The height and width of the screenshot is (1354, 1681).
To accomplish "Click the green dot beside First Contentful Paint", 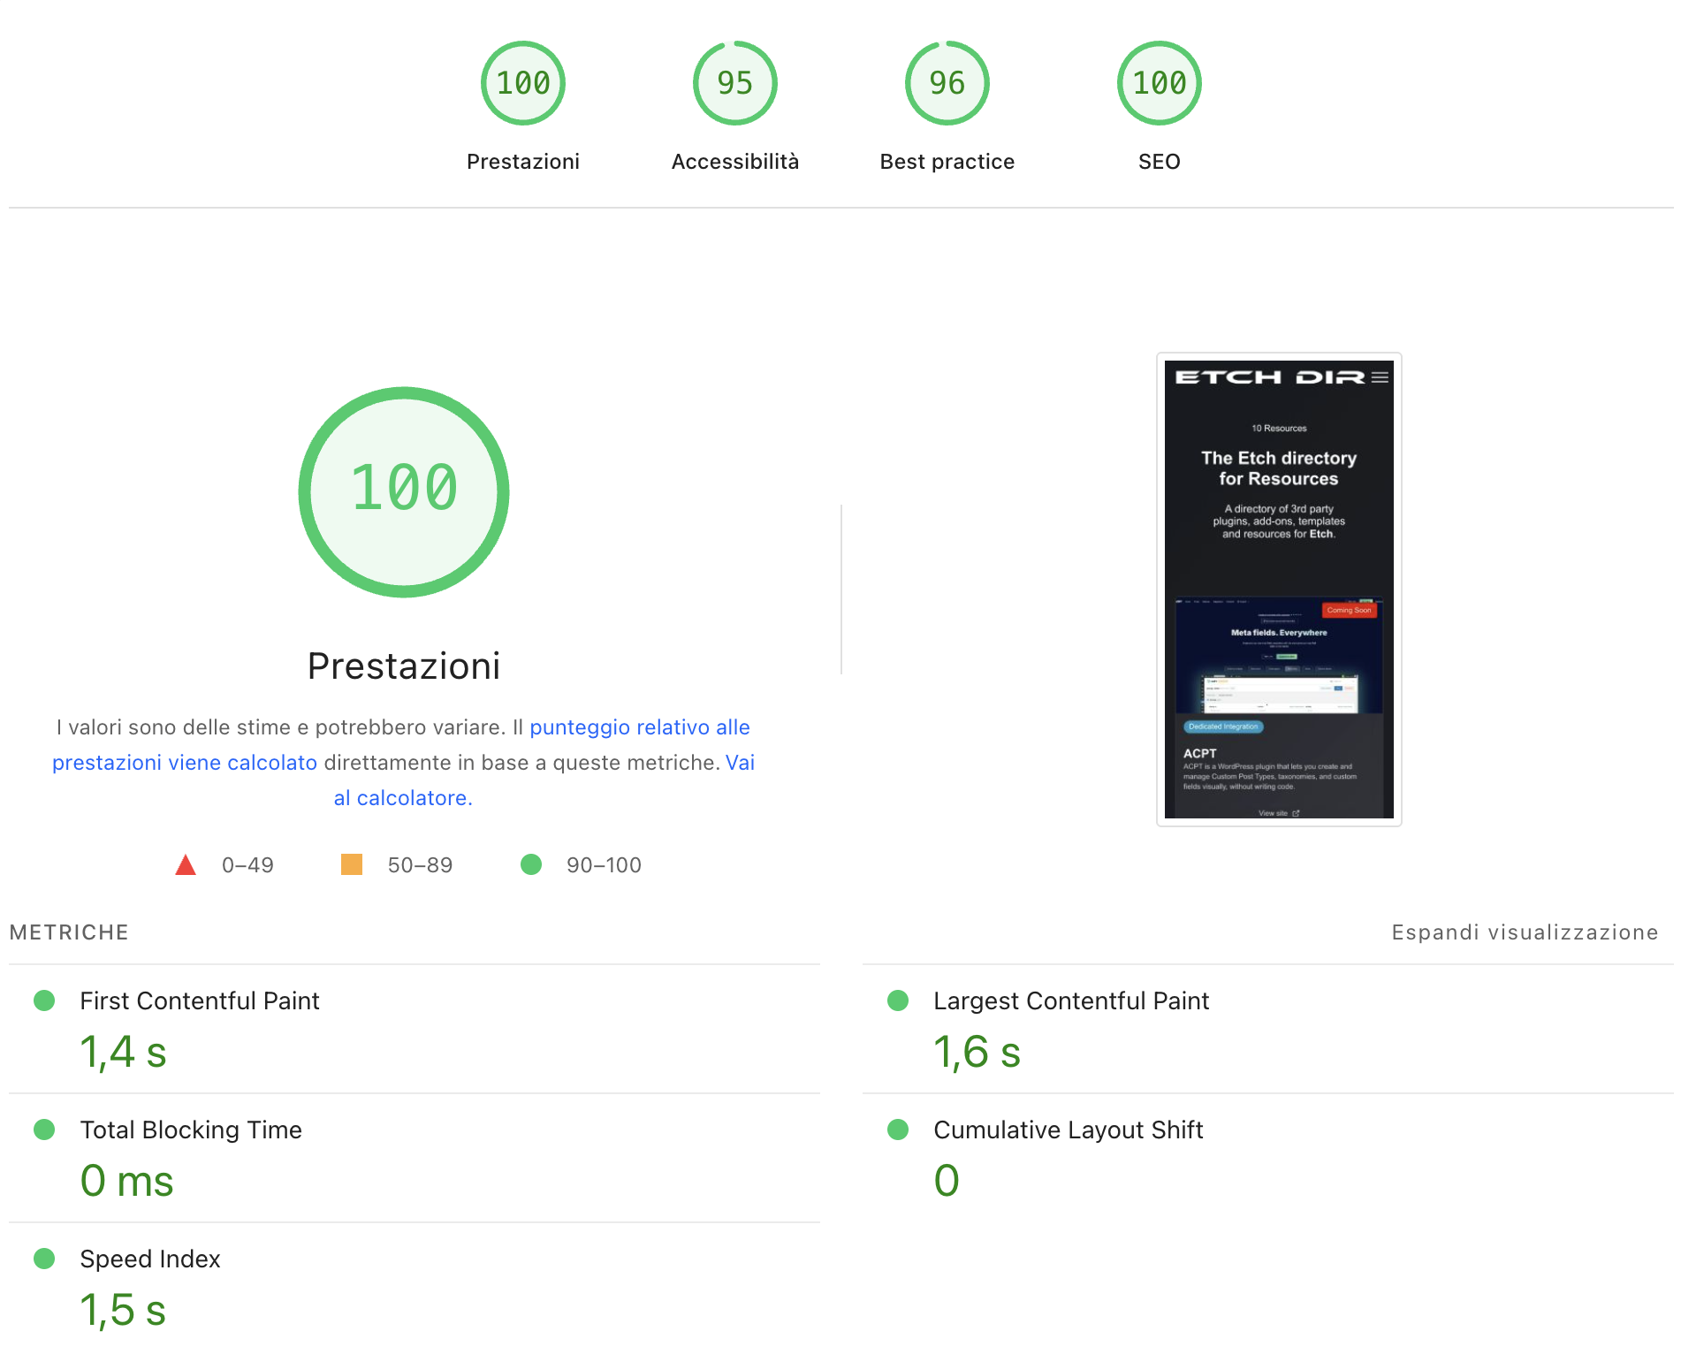I will coord(43,1000).
